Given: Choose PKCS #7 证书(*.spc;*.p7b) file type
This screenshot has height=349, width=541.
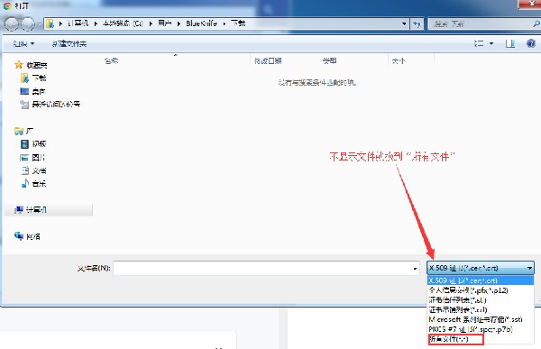Looking at the screenshot, I should pos(481,329).
